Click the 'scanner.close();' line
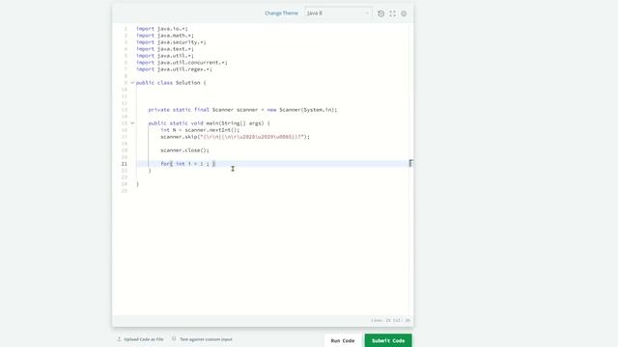Image resolution: width=618 pixels, height=347 pixels. 184,150
